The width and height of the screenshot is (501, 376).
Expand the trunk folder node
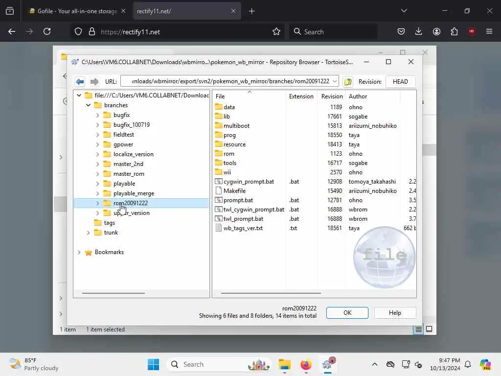pos(88,233)
